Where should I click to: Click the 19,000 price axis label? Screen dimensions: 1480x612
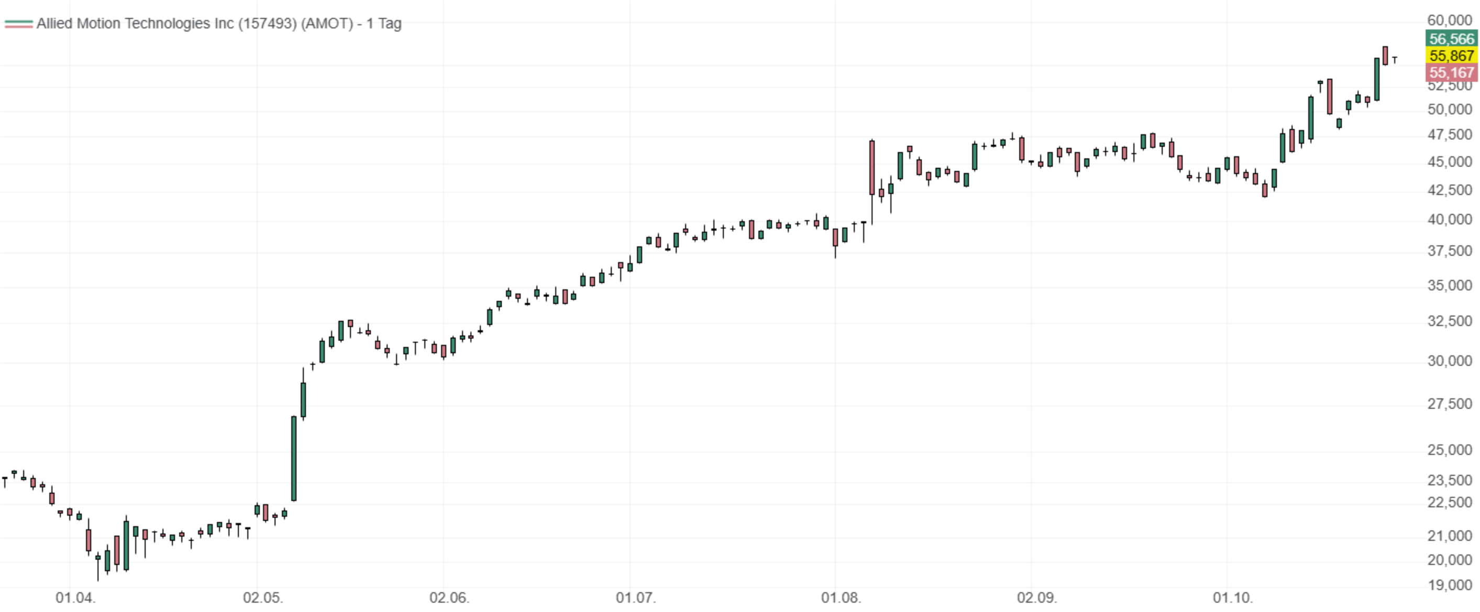pos(1449,585)
